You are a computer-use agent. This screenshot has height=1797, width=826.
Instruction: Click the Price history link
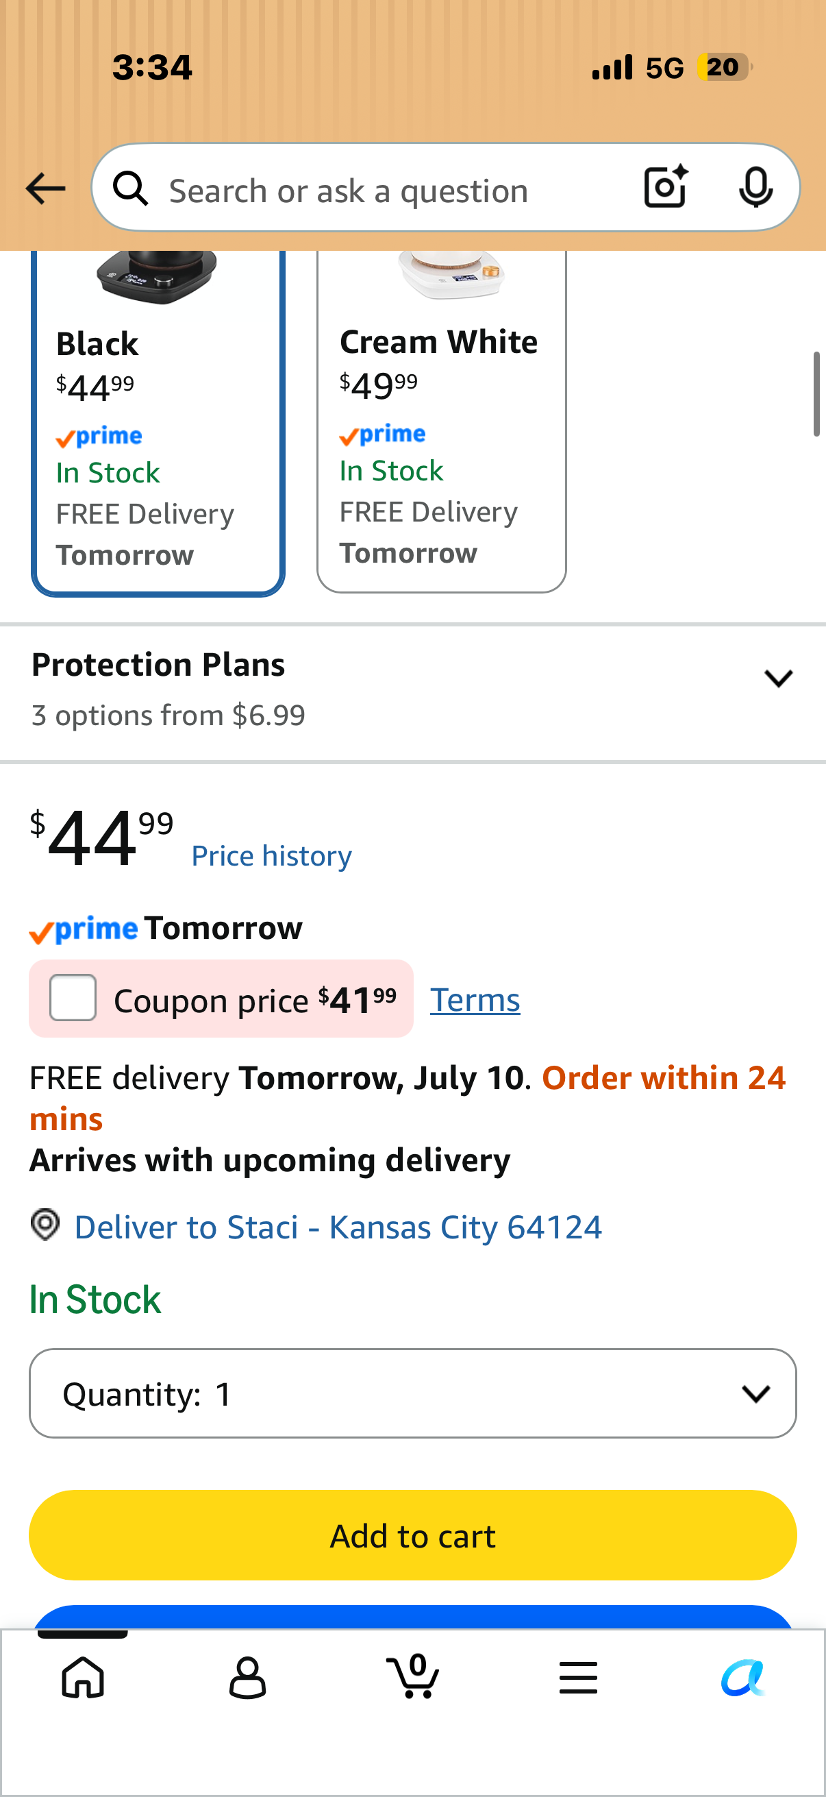(x=272, y=856)
